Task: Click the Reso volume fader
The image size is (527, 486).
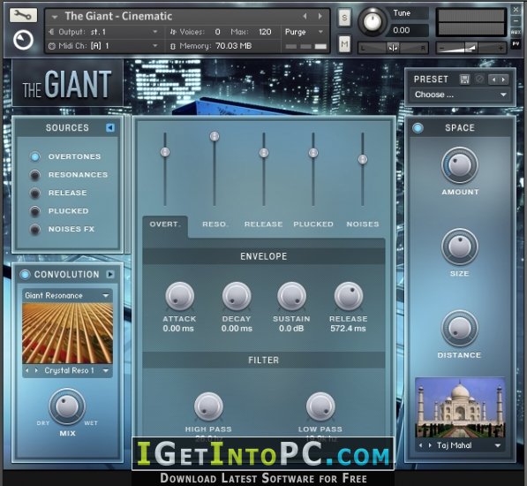Action: 215,136
